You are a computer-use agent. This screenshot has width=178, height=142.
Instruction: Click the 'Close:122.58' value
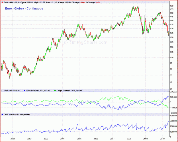(64, 2)
